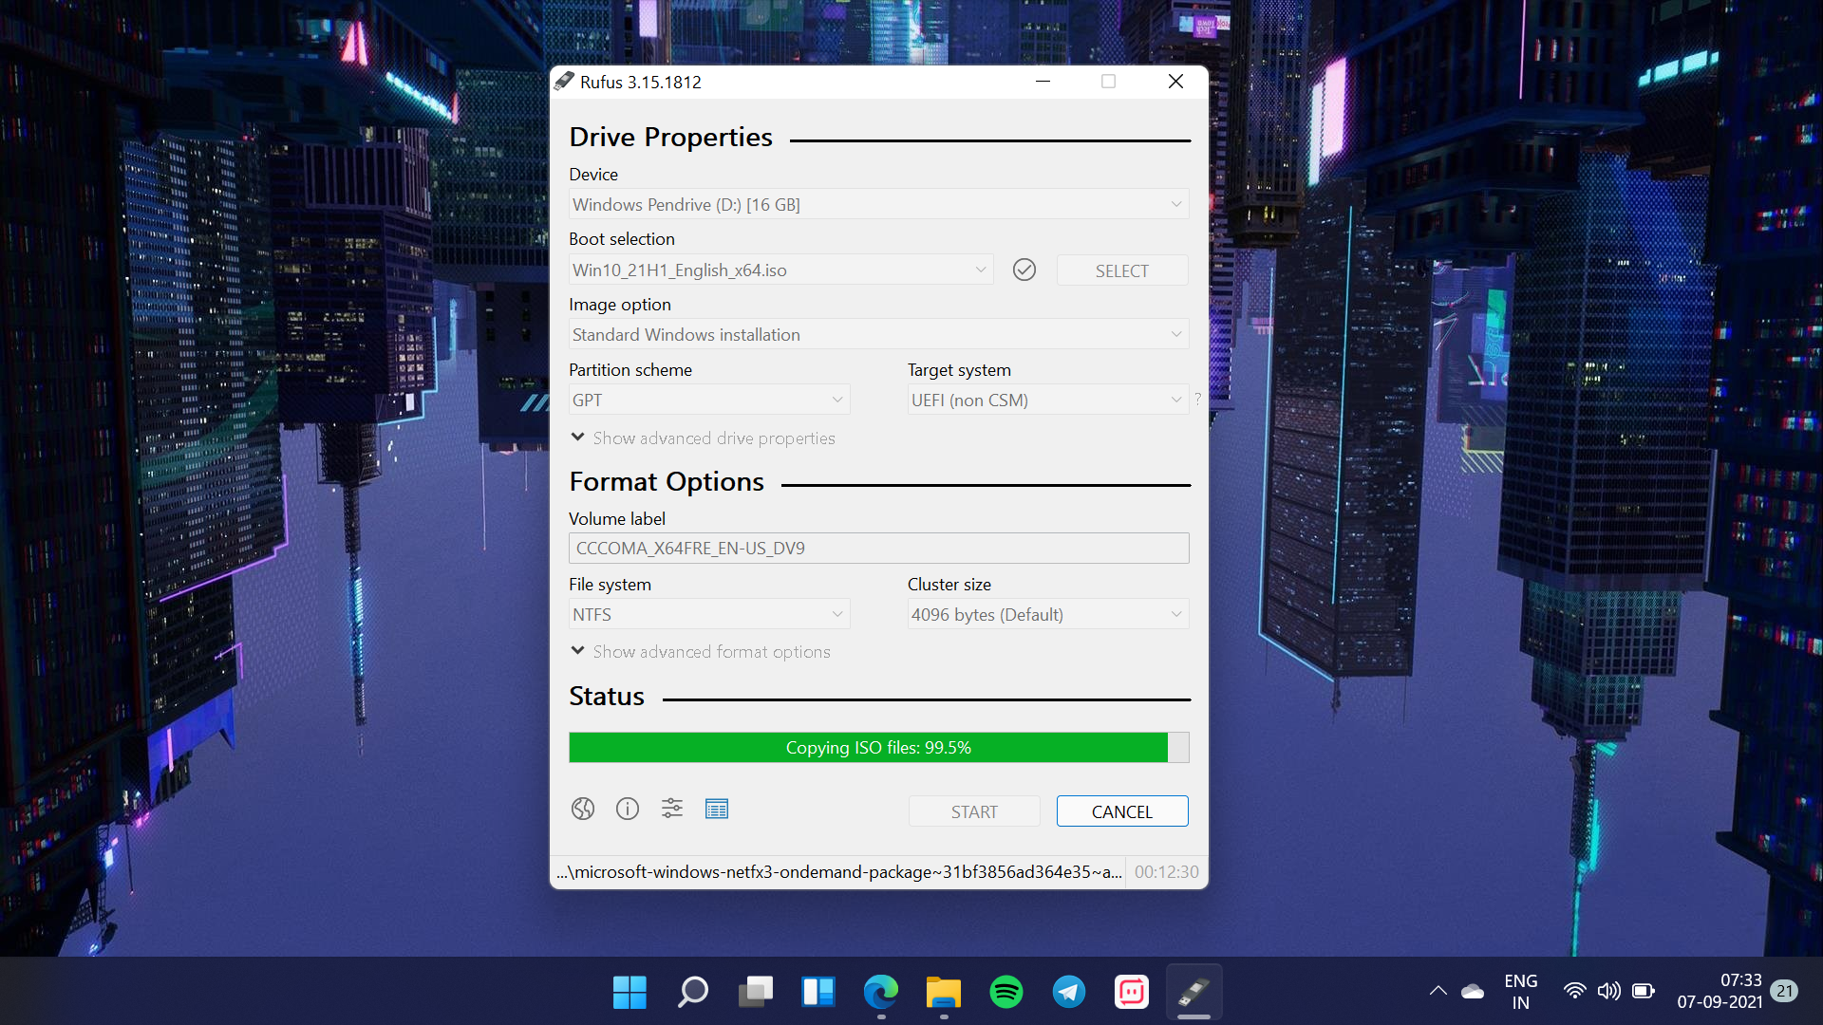Image resolution: width=1823 pixels, height=1025 pixels.
Task: Open Telegram from the taskbar
Action: point(1069,993)
